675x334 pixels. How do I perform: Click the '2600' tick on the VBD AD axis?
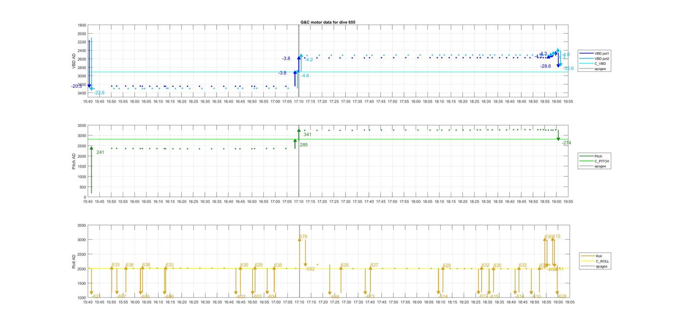coord(82,59)
